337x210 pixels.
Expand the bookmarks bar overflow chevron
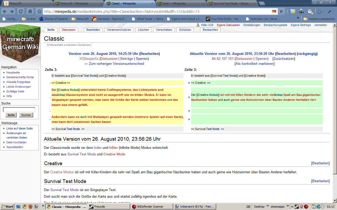pyautogui.click(x=298, y=18)
